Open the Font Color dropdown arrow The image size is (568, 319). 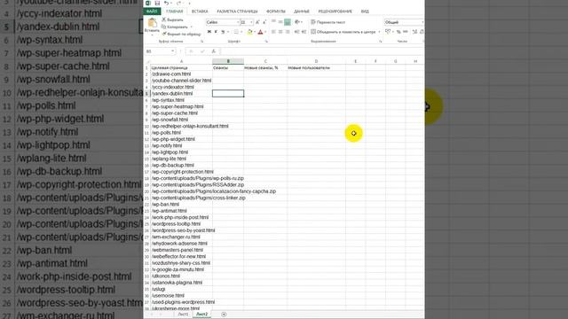point(265,32)
